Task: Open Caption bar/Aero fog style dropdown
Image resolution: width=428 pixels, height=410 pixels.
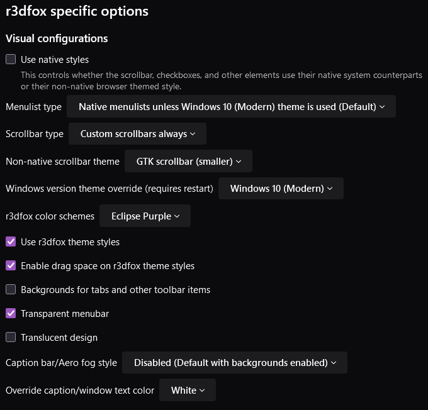Action: (235, 363)
